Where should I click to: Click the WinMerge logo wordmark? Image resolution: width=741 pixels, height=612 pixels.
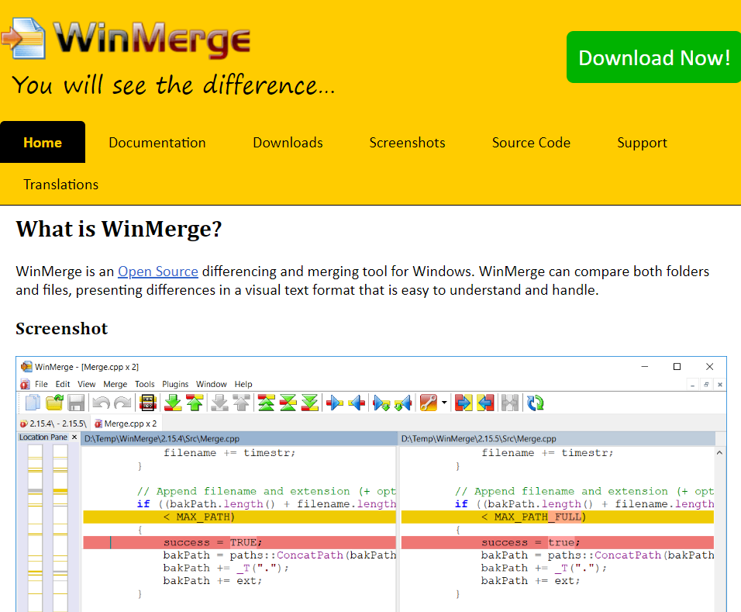point(152,40)
